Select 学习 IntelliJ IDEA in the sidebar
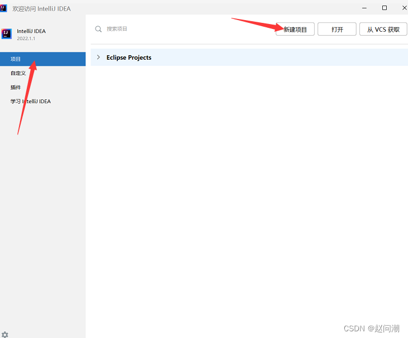This screenshot has height=338, width=408. 30,102
